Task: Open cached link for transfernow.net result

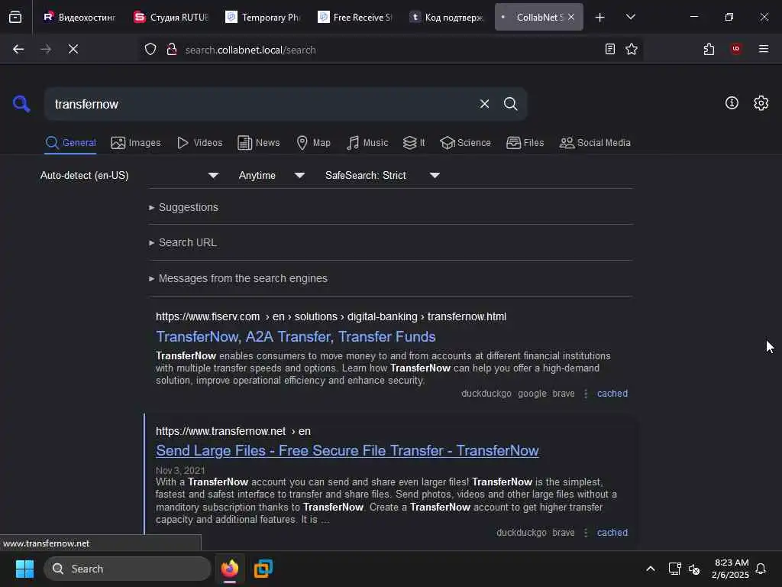Action: click(612, 533)
